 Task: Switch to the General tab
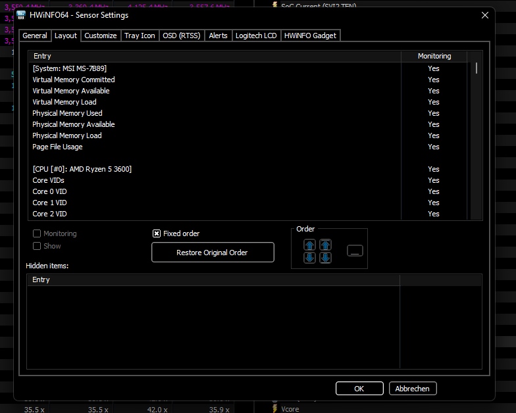34,36
